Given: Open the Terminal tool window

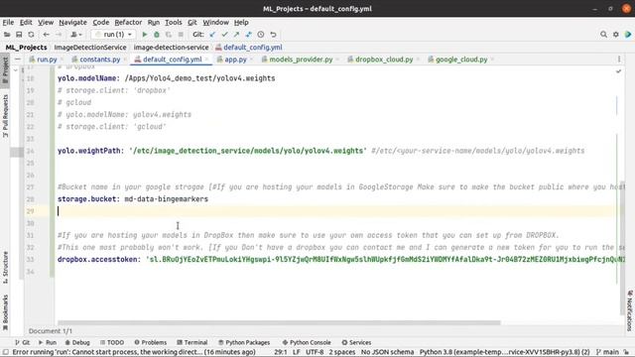Looking at the screenshot, I should pyautogui.click(x=191, y=342).
